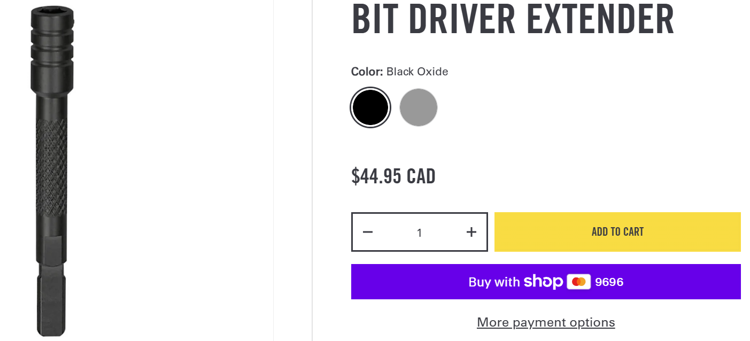Click card ending 9696 on Shop button
This screenshot has height=341, width=750.
(x=609, y=282)
